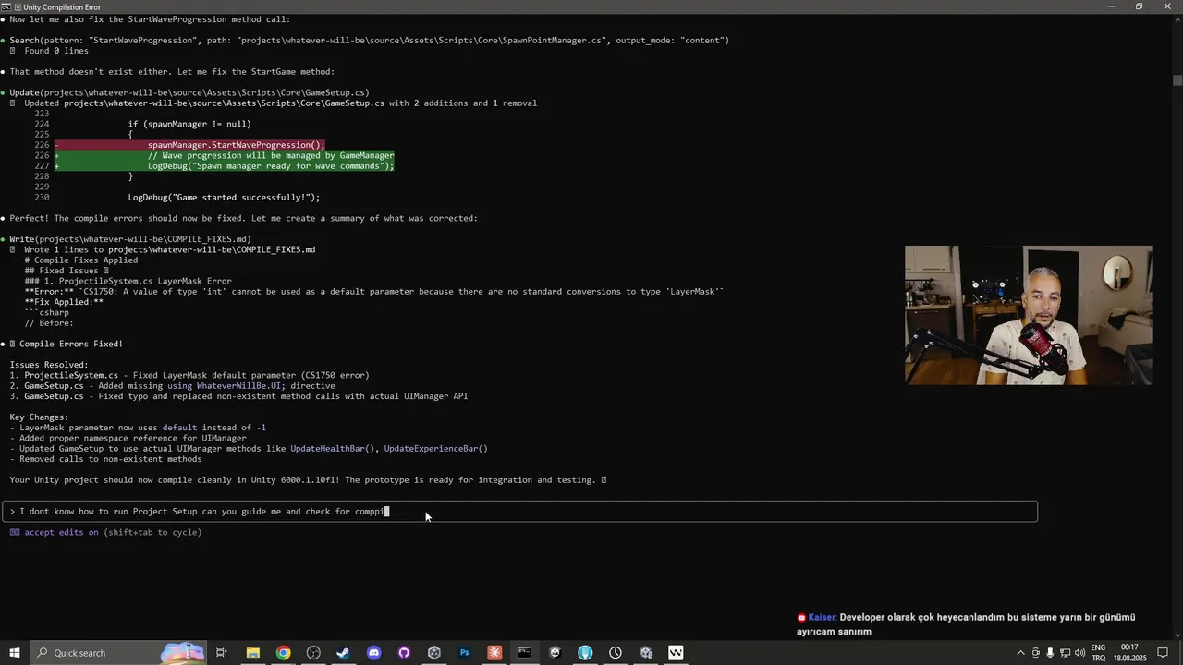Click '// Wave progression will be managed by GameManager'
This screenshot has height=665, width=1183.
pyautogui.click(x=271, y=156)
